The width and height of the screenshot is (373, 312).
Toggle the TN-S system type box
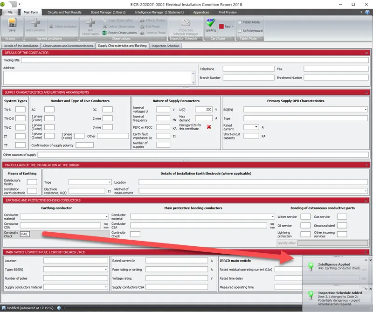[x=21, y=110]
